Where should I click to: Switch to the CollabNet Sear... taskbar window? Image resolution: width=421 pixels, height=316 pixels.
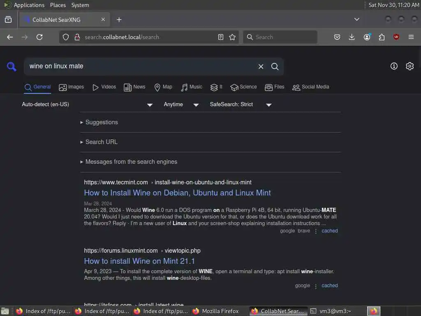tap(278, 311)
